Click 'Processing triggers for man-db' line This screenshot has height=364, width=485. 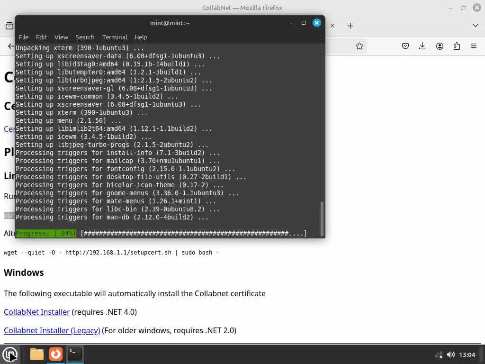(x=112, y=217)
